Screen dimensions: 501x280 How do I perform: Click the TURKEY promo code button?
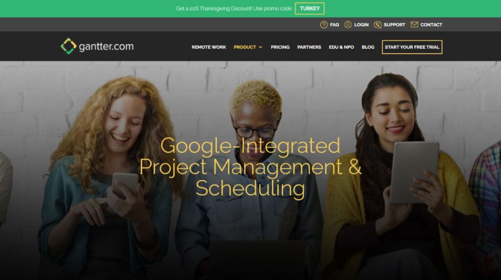pyautogui.click(x=310, y=9)
